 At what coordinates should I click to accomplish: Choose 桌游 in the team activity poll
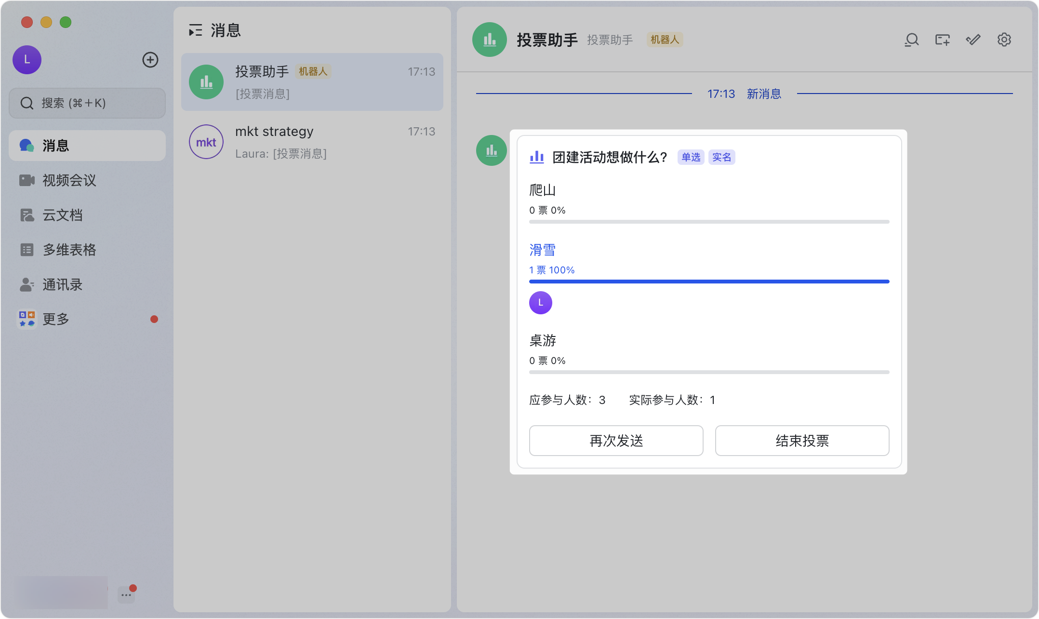pos(542,341)
